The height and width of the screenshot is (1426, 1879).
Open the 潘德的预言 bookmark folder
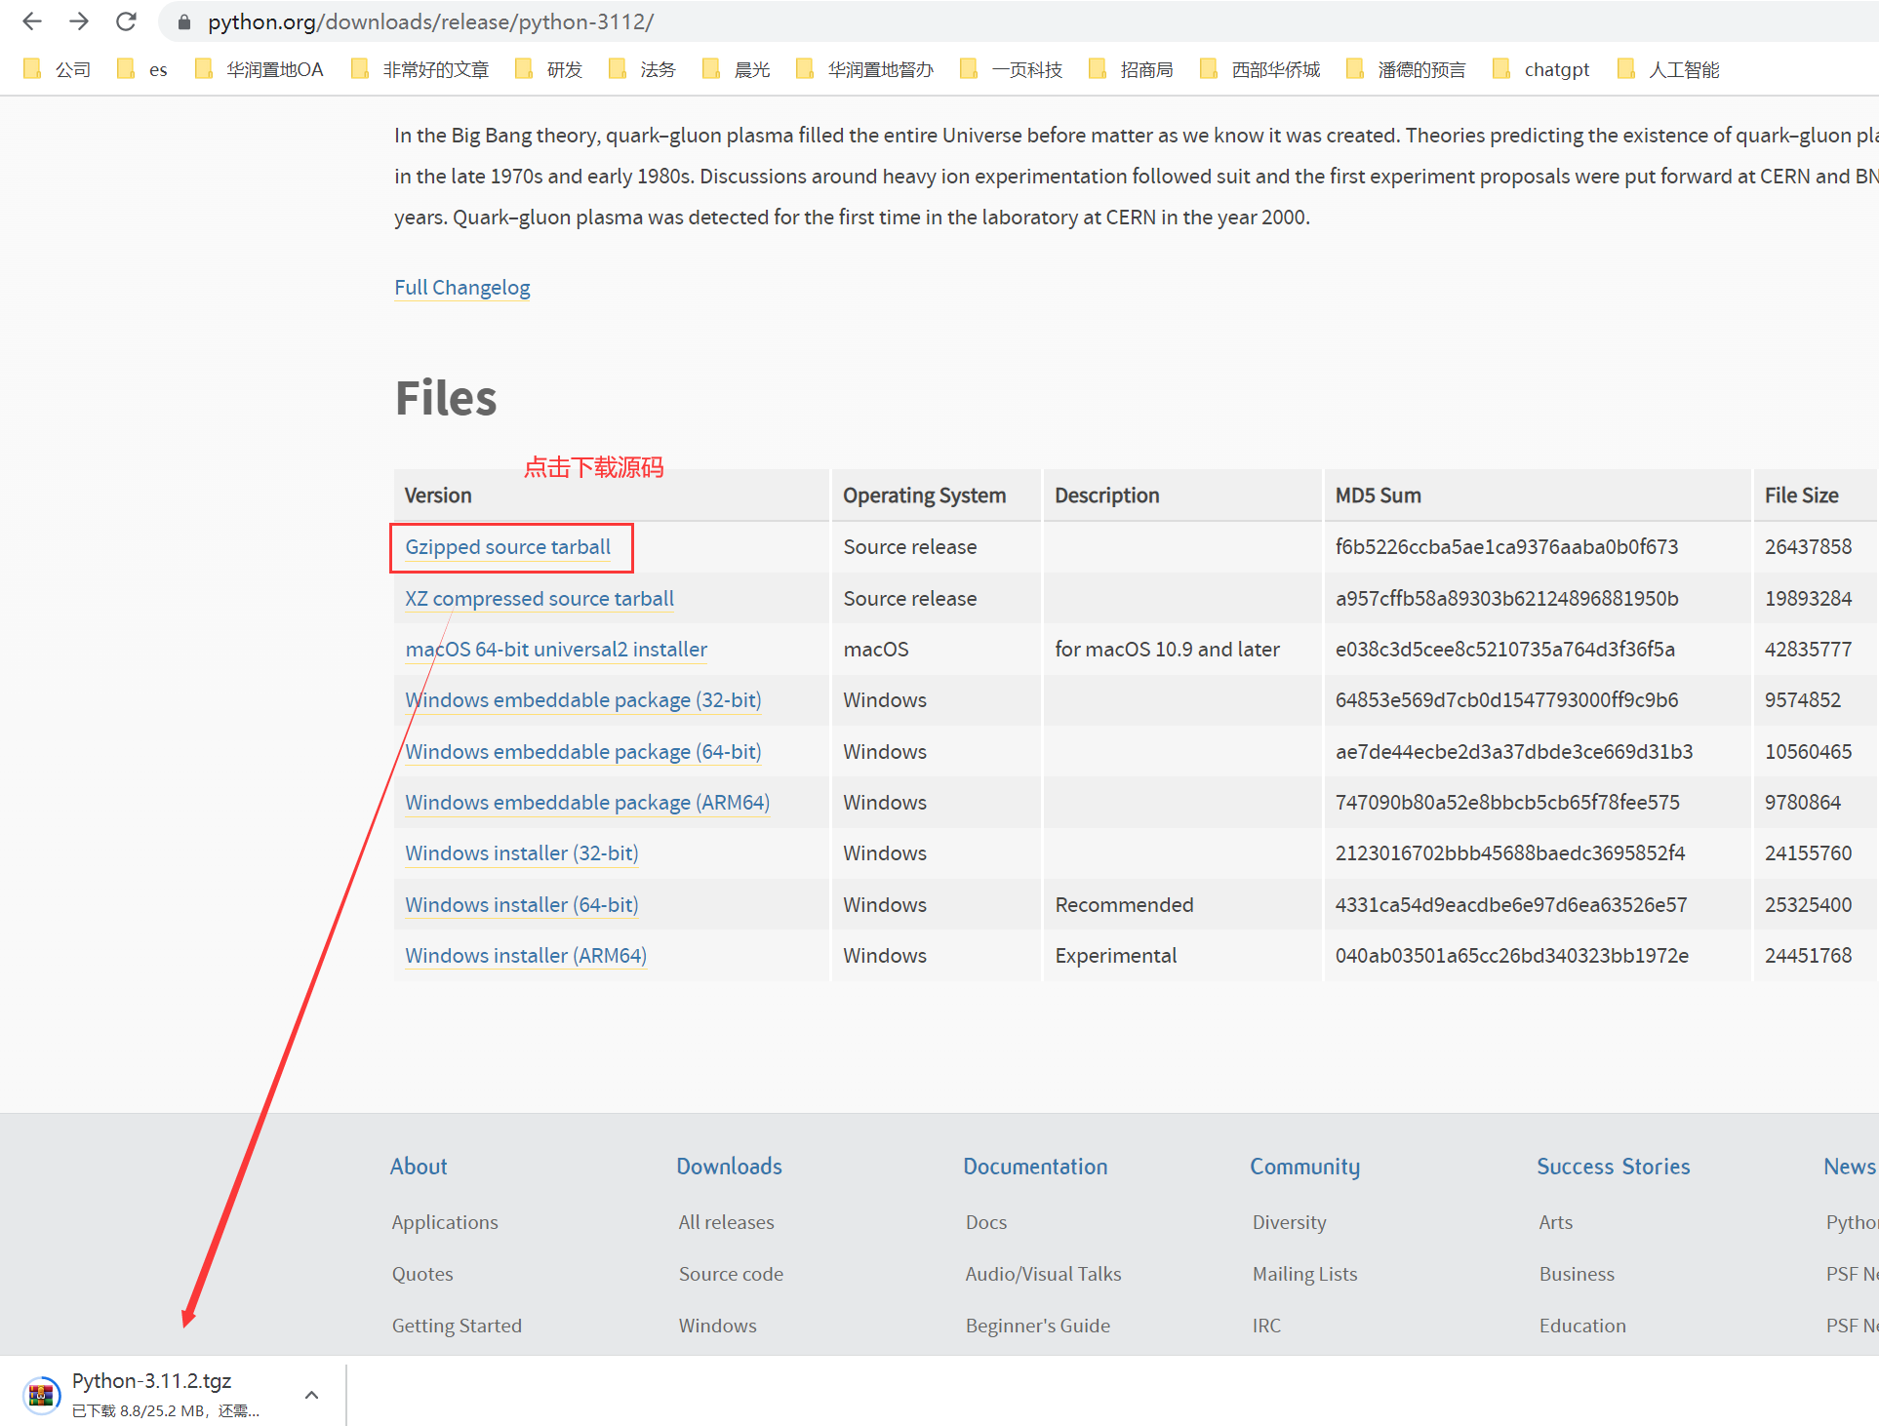click(x=1407, y=69)
